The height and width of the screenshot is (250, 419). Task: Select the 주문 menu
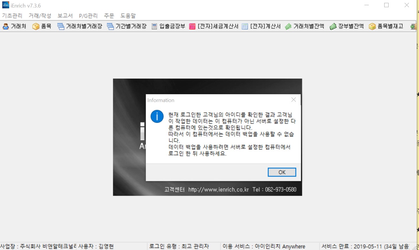point(109,16)
